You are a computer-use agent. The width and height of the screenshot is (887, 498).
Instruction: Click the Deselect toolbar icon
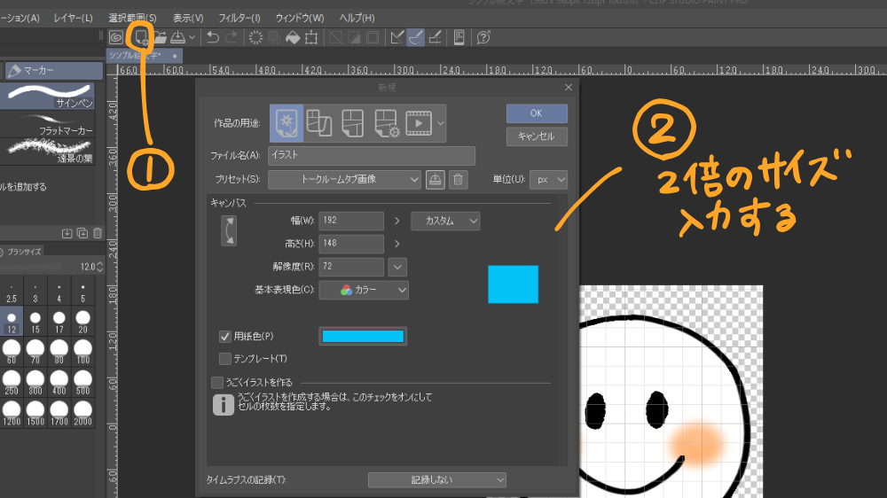[x=335, y=37]
